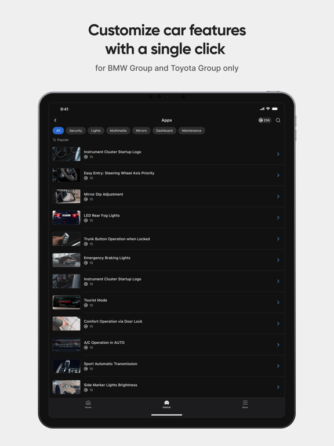The image size is (334, 446).
Task: Open chevron for Emergency Braking Lights
Action: (x=278, y=260)
